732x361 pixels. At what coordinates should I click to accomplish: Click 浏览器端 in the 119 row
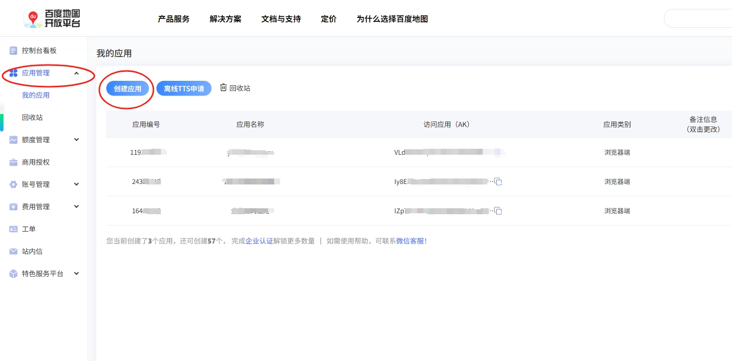[617, 152]
